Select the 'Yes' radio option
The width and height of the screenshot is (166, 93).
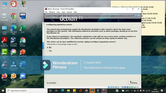click(x=47, y=51)
